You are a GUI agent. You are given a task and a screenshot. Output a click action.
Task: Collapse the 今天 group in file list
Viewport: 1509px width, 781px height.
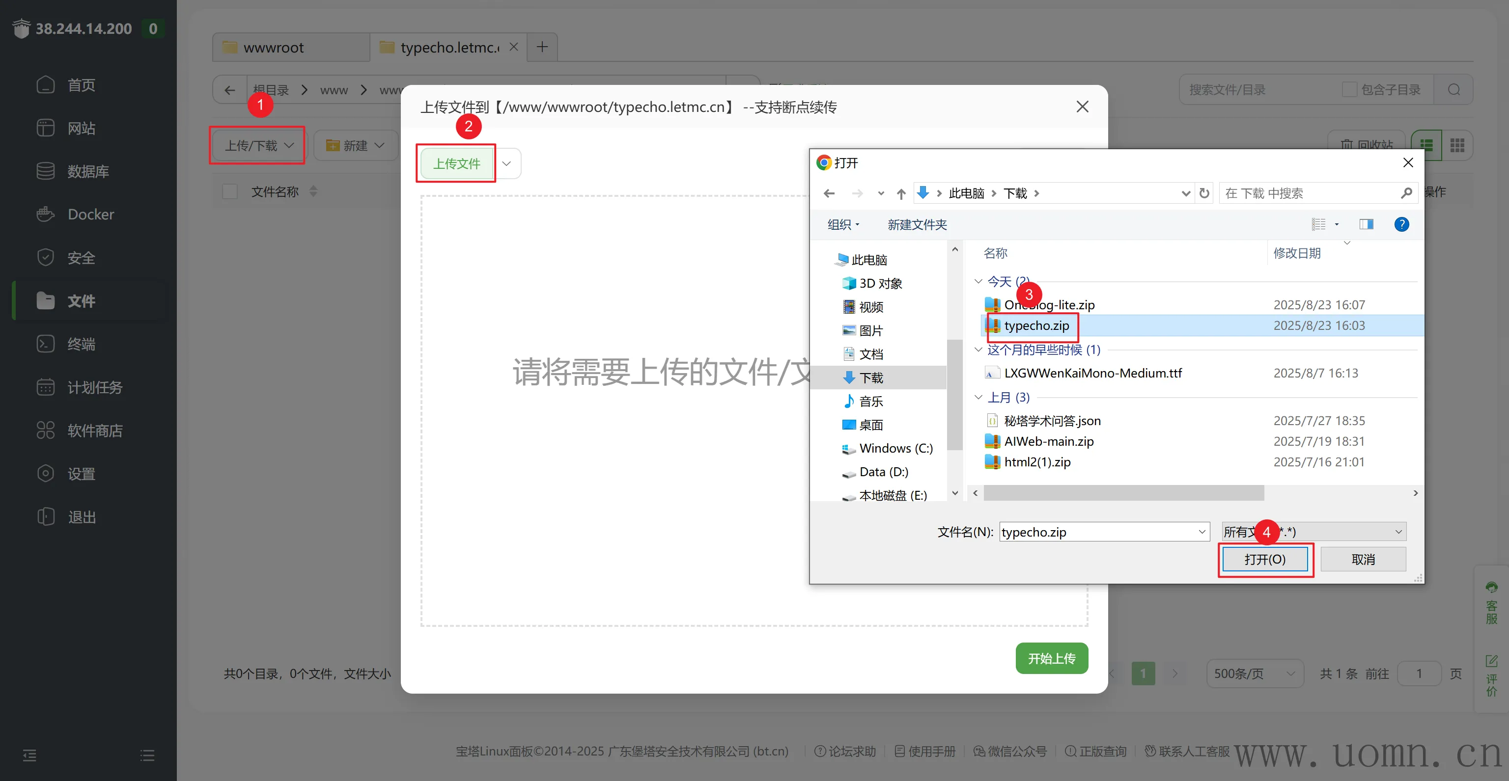(978, 282)
